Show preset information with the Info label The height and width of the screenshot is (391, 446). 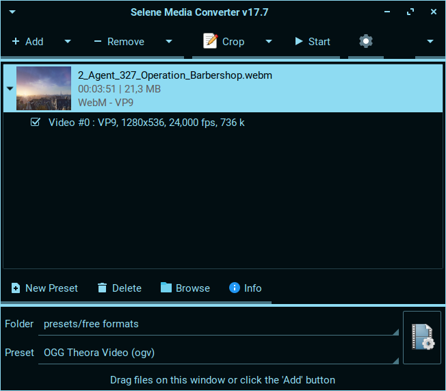point(252,288)
